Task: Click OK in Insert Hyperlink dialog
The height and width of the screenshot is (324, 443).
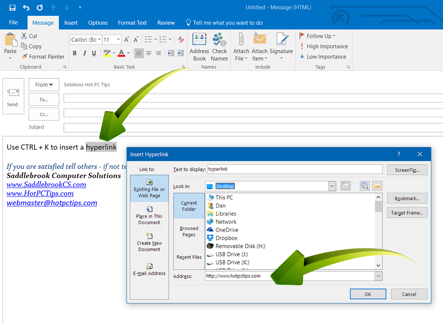Action: click(368, 294)
